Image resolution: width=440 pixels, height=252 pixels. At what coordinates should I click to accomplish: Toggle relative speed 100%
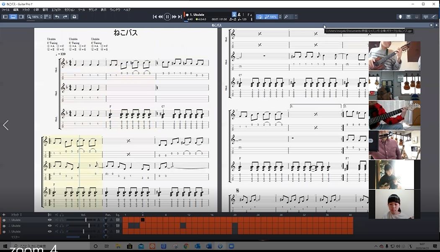[270, 17]
